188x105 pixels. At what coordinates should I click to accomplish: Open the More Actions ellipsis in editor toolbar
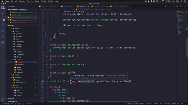pos(185,6)
